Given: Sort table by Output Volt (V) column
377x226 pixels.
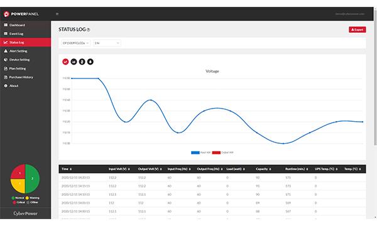Looking at the screenshot, I should pos(150,169).
